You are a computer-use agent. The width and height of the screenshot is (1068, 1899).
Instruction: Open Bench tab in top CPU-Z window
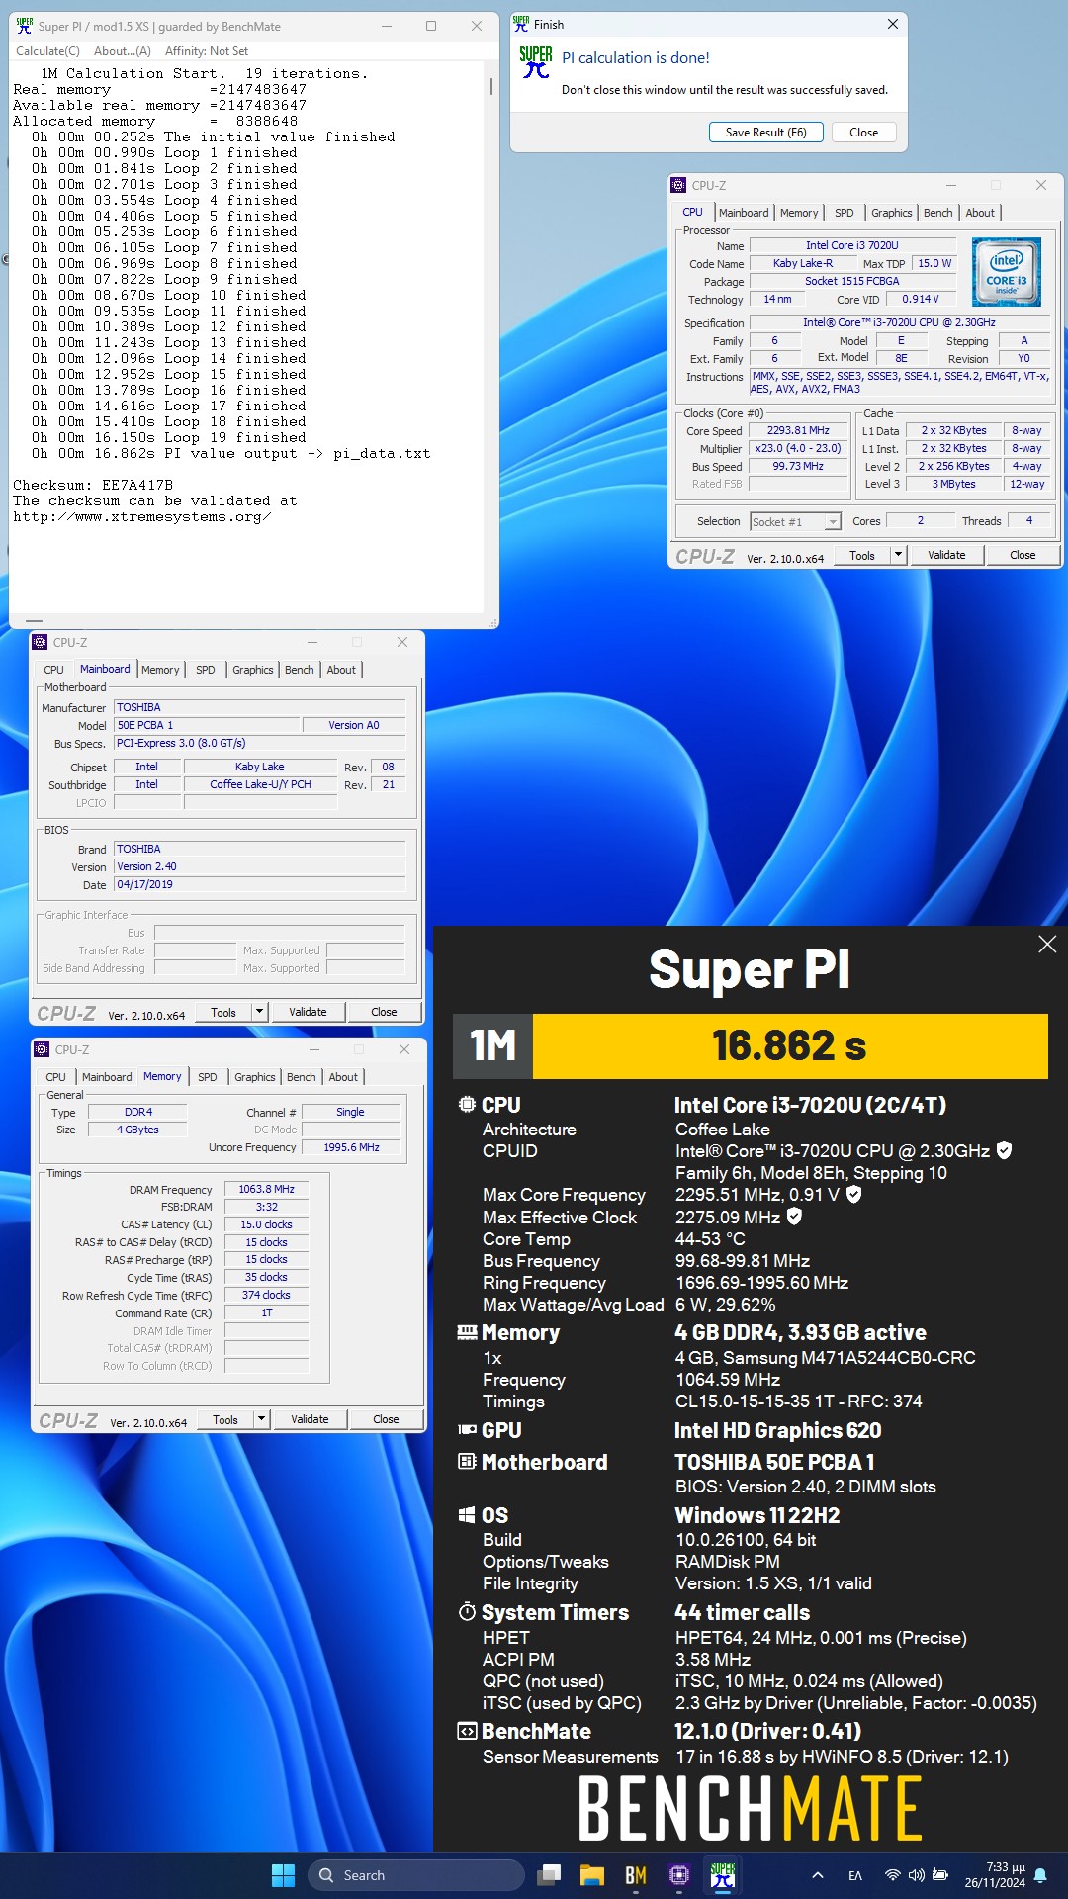[x=937, y=213]
